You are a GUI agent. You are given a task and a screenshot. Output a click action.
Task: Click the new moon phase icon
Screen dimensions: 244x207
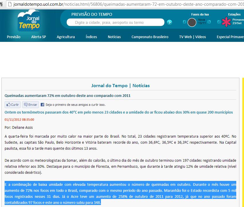[192, 22]
